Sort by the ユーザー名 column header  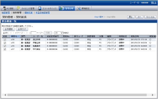click(39, 36)
